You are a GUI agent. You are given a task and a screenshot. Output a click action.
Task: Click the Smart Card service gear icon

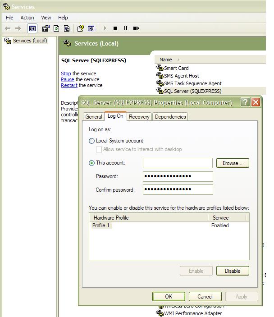(160, 68)
